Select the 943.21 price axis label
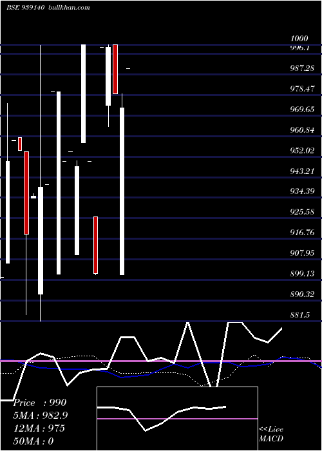 point(302,171)
